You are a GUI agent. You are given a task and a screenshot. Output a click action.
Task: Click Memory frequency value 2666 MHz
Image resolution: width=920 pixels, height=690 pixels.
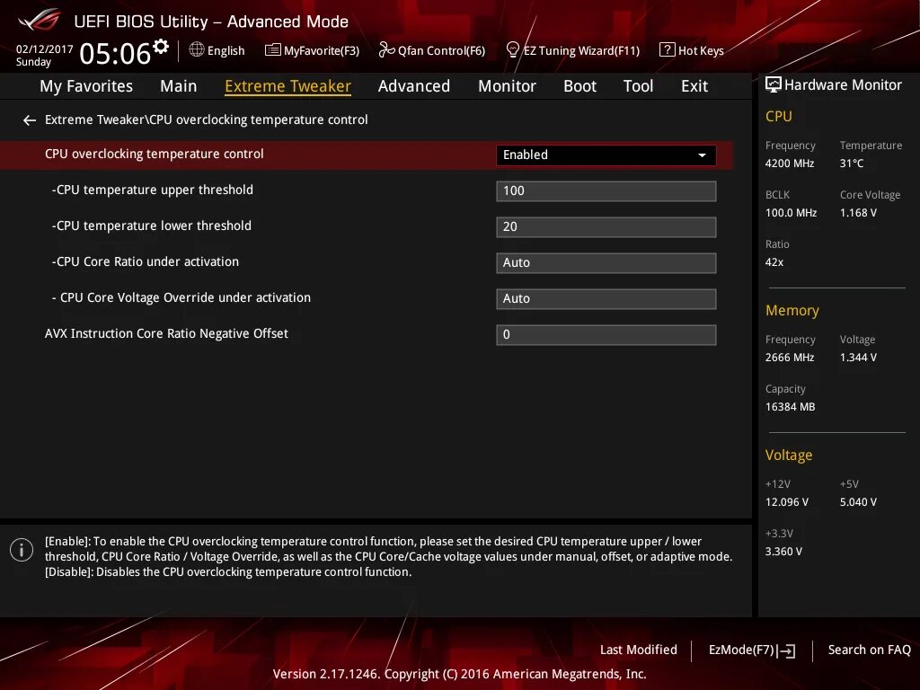click(789, 358)
